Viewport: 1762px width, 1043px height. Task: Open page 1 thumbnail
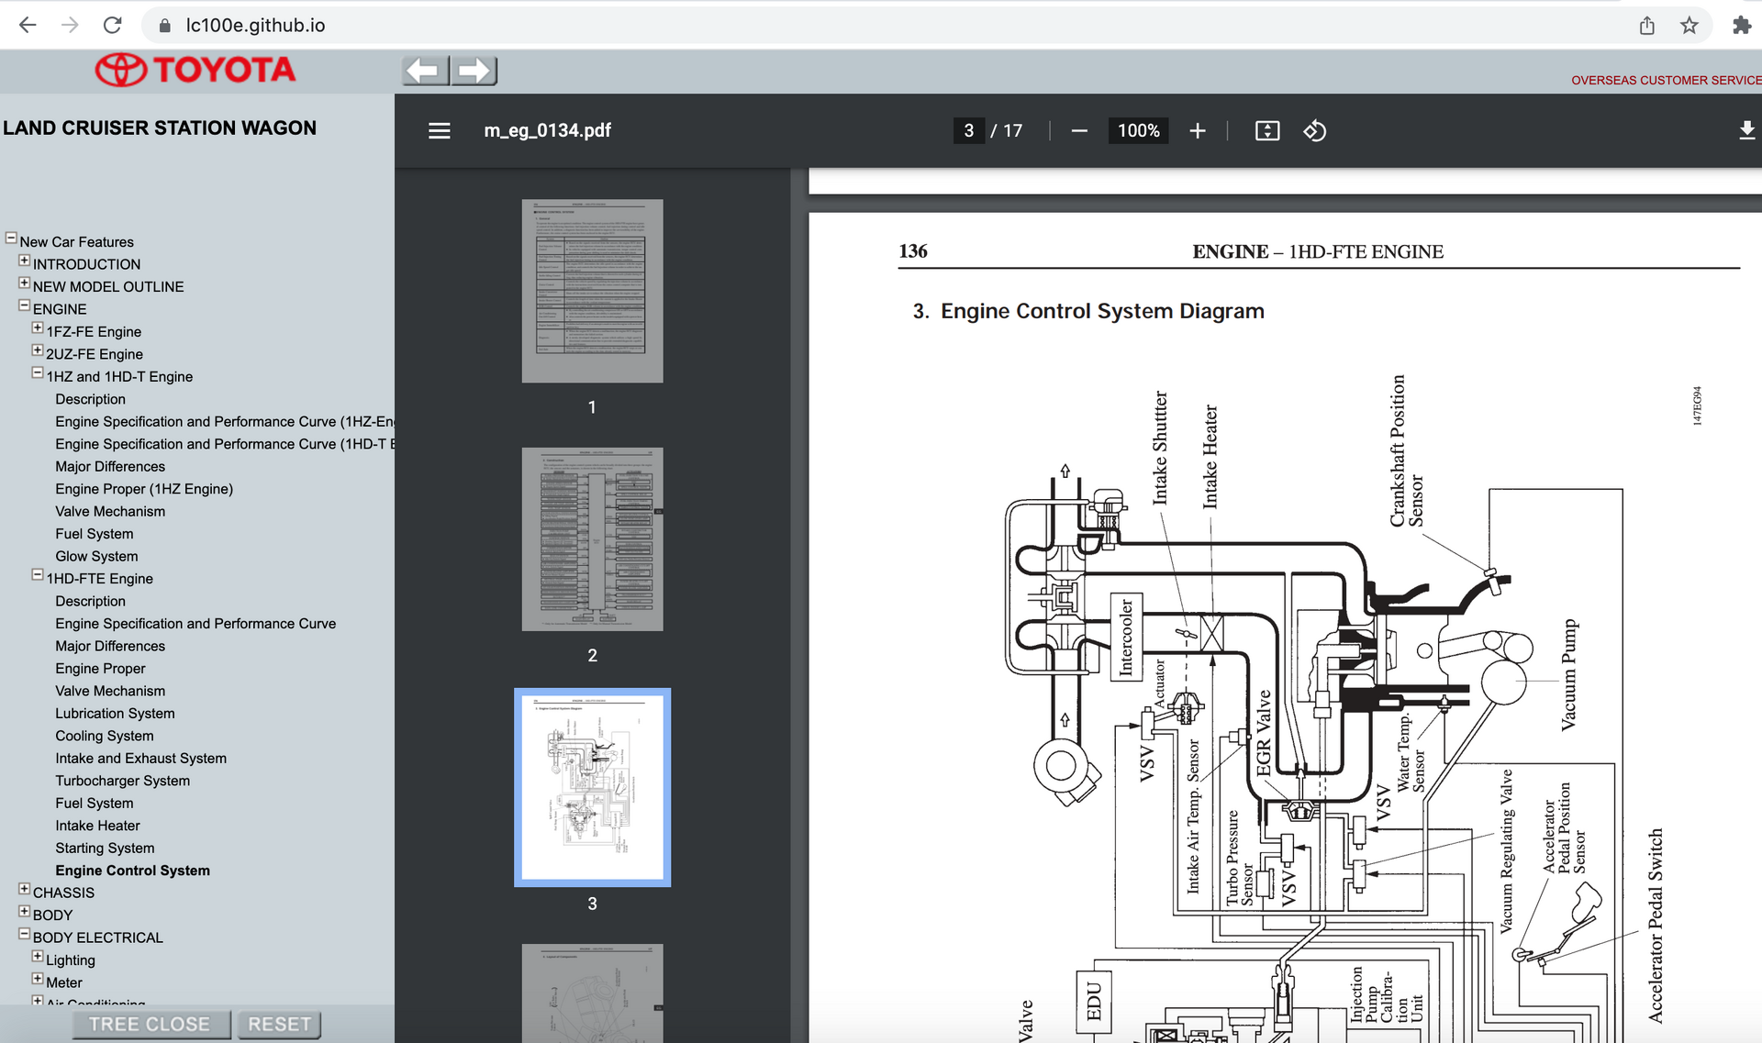pos(592,291)
